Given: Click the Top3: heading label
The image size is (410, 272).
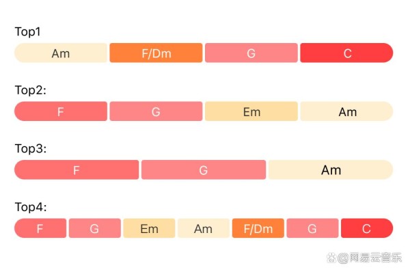Looking at the screenshot, I should pos(31,148).
